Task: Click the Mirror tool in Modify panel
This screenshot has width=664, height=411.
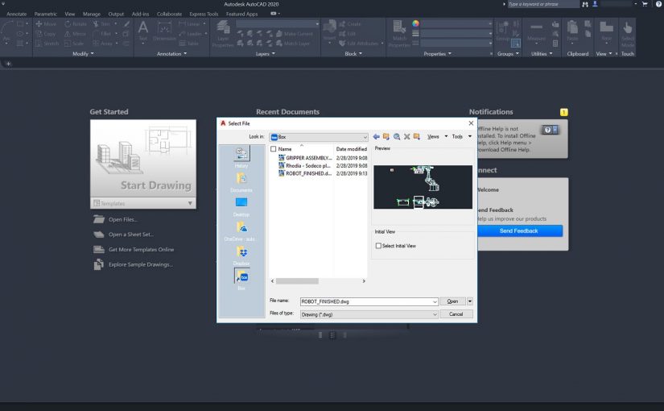Action: click(x=76, y=34)
